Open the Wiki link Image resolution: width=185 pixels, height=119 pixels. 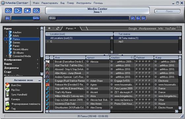161,28
